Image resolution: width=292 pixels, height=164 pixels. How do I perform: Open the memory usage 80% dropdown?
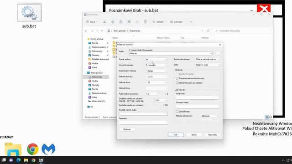point(161,100)
